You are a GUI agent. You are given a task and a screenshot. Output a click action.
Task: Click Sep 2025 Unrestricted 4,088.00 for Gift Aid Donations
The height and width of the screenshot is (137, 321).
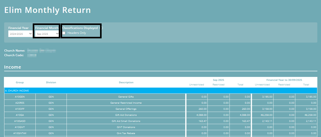coord(201,115)
